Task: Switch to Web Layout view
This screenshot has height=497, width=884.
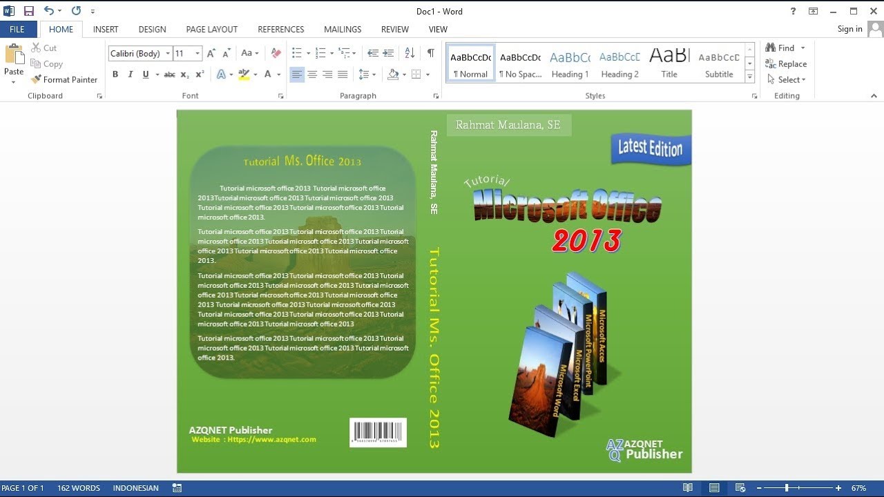Action: tap(740, 488)
